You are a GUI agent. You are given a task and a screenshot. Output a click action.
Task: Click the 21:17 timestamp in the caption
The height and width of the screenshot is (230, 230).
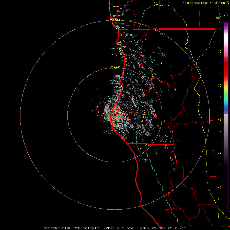(x=181, y=228)
